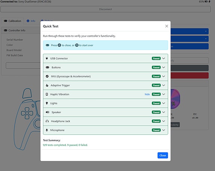
Task: Expand the USB Connector test chevron
Action: point(163,59)
